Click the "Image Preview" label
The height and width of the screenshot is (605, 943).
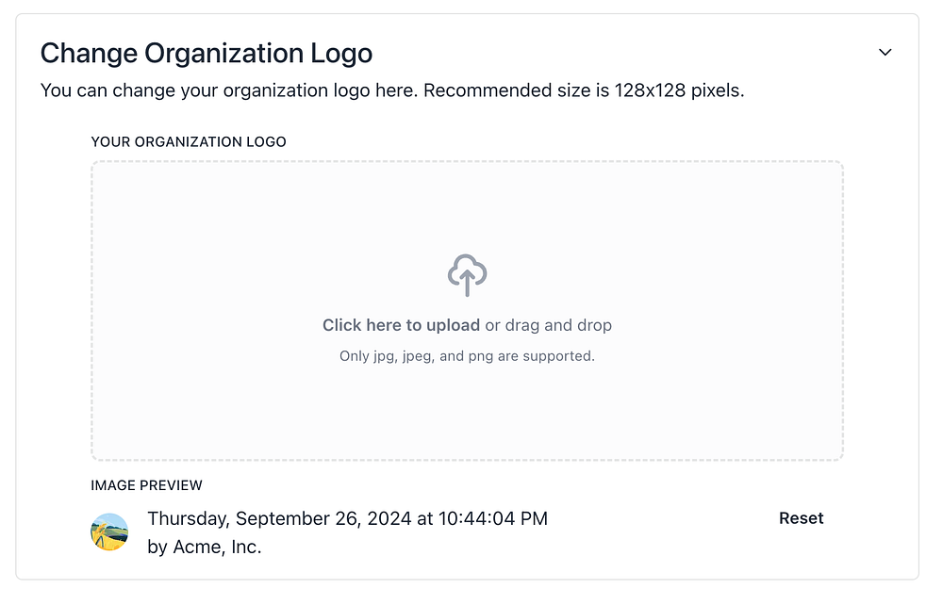point(146,485)
